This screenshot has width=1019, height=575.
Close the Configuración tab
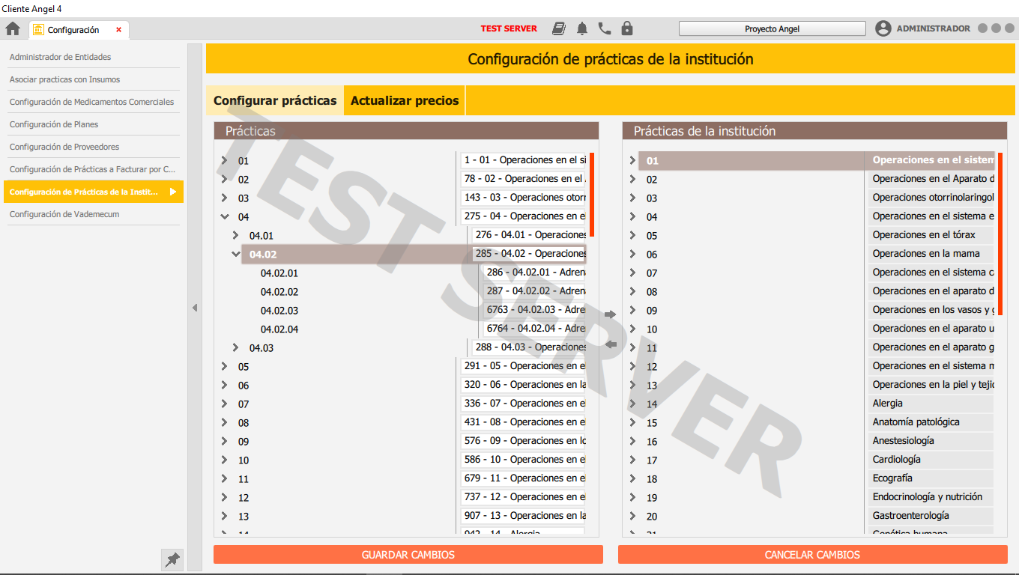[x=118, y=30]
